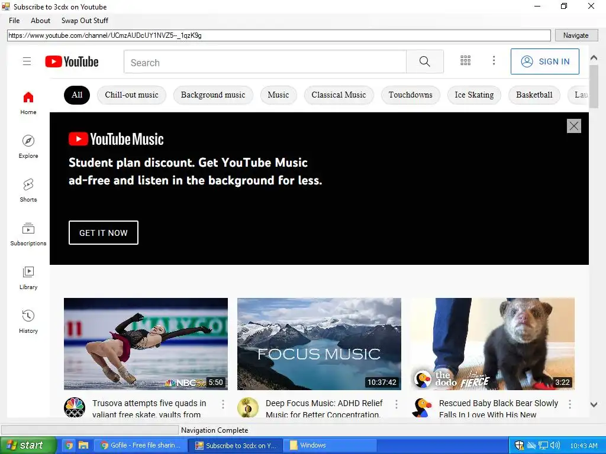The image size is (606, 454).
Task: Click the YouTube logo
Action: tap(72, 61)
